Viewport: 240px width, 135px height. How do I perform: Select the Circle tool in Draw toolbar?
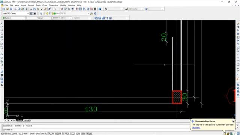(2, 44)
